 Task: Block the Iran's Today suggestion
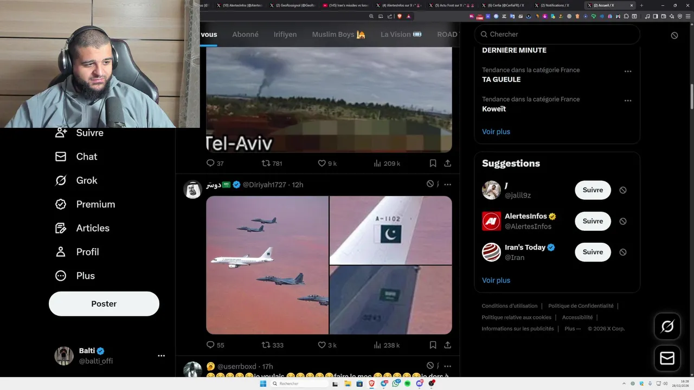tap(623, 252)
